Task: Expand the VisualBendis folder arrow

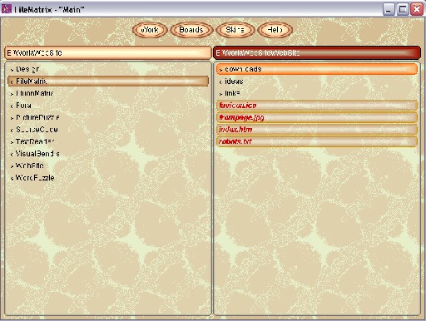Action: click(12, 154)
